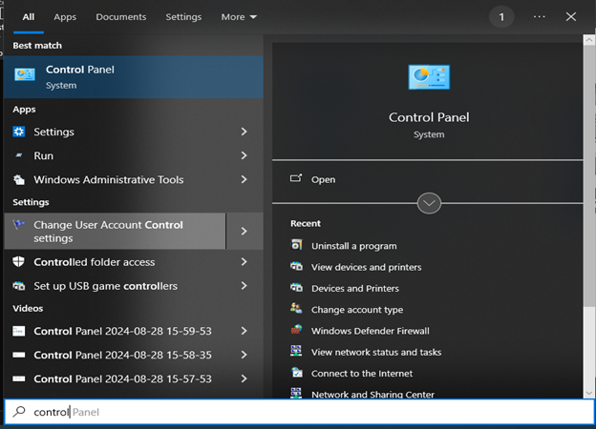Image resolution: width=596 pixels, height=429 pixels.
Task: Switch to the Documents tab
Action: pyautogui.click(x=121, y=17)
